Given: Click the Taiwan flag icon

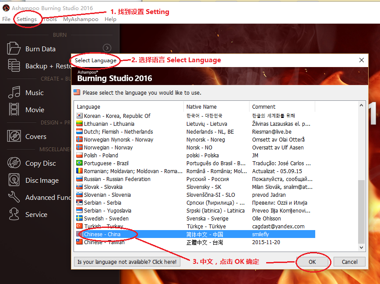Looking at the screenshot, I should click(x=79, y=242).
